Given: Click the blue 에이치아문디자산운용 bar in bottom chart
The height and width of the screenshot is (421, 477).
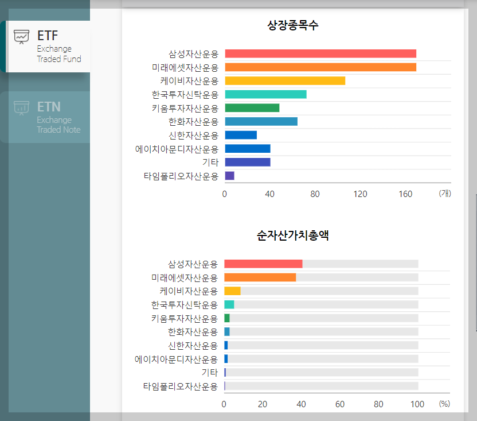Looking at the screenshot, I should coord(226,358).
